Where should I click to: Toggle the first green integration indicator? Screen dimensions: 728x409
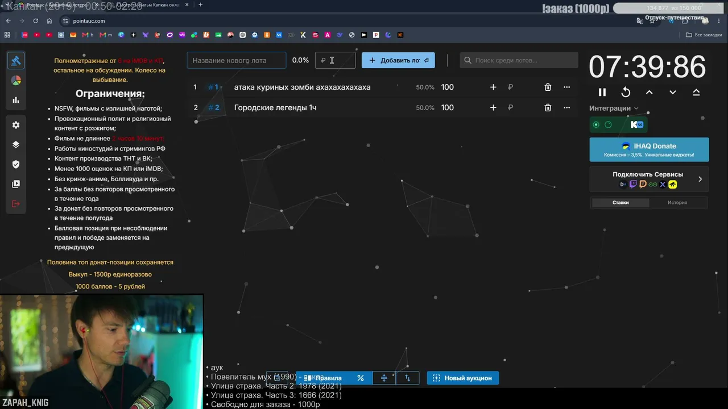[x=596, y=124]
